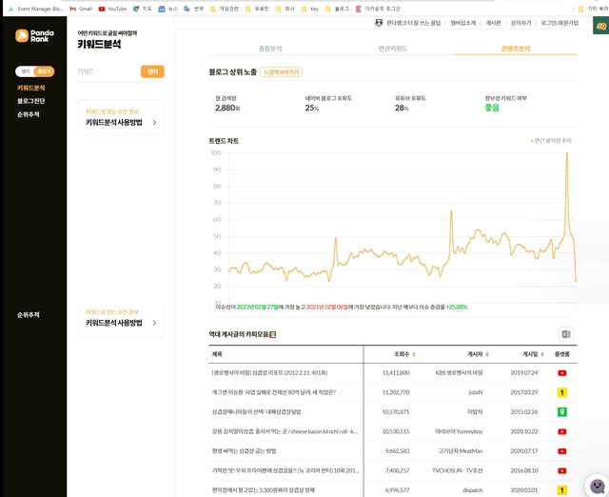
Task: Switch to the 종합분석 tab
Action: pos(270,49)
